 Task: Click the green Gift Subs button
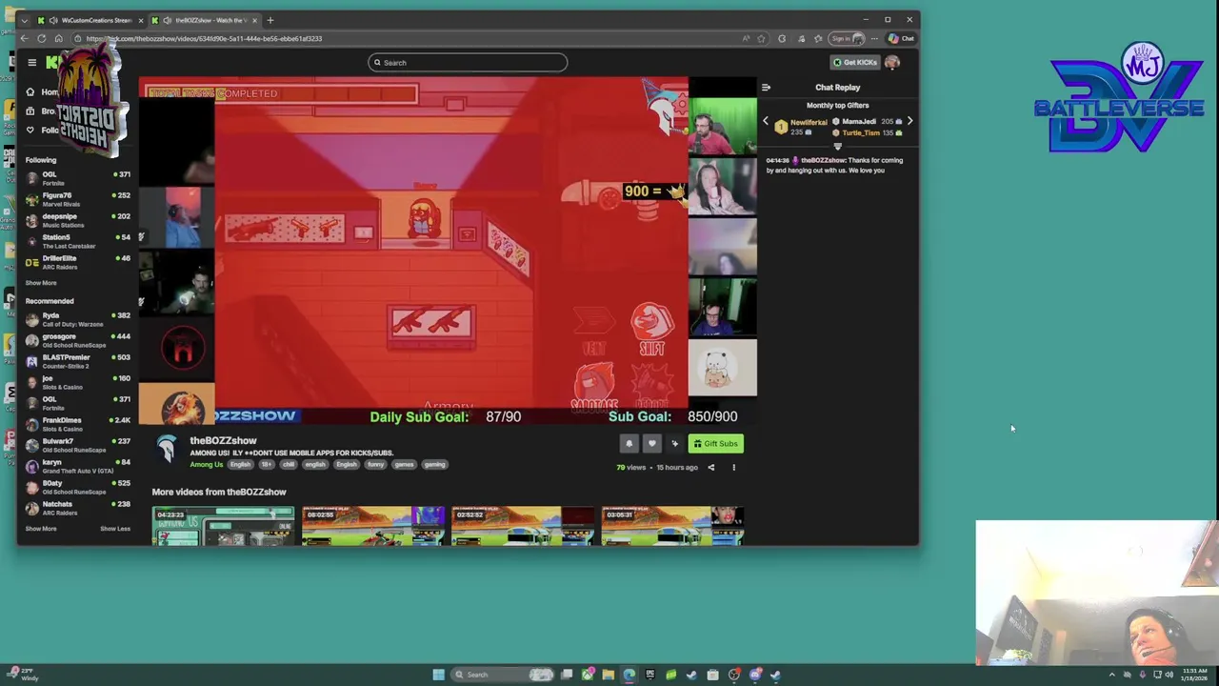pos(715,443)
